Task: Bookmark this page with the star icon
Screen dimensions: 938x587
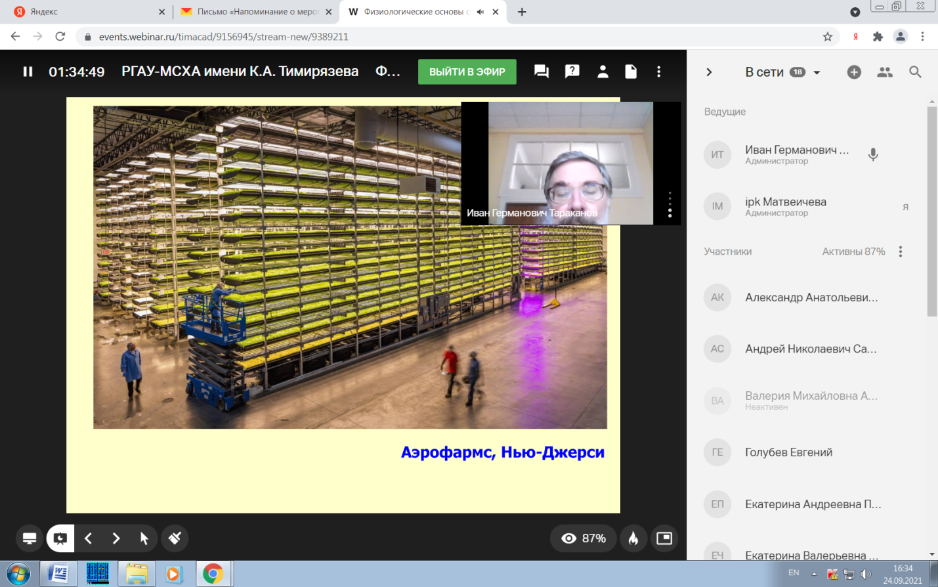Action: click(x=828, y=37)
